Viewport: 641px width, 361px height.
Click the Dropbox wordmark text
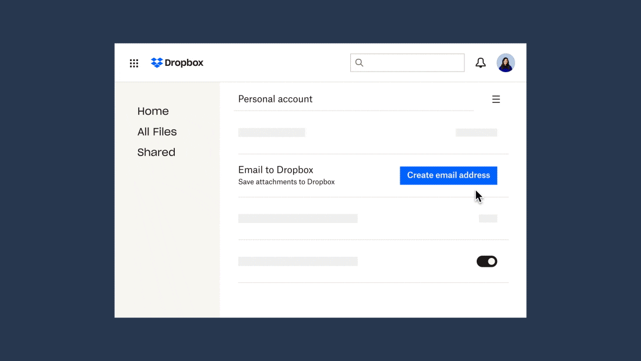point(184,63)
